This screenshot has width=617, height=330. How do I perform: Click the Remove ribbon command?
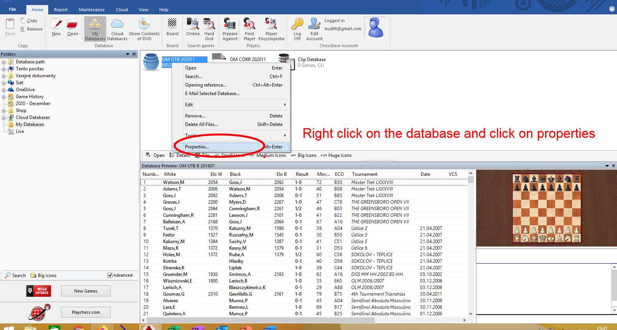(x=31, y=29)
